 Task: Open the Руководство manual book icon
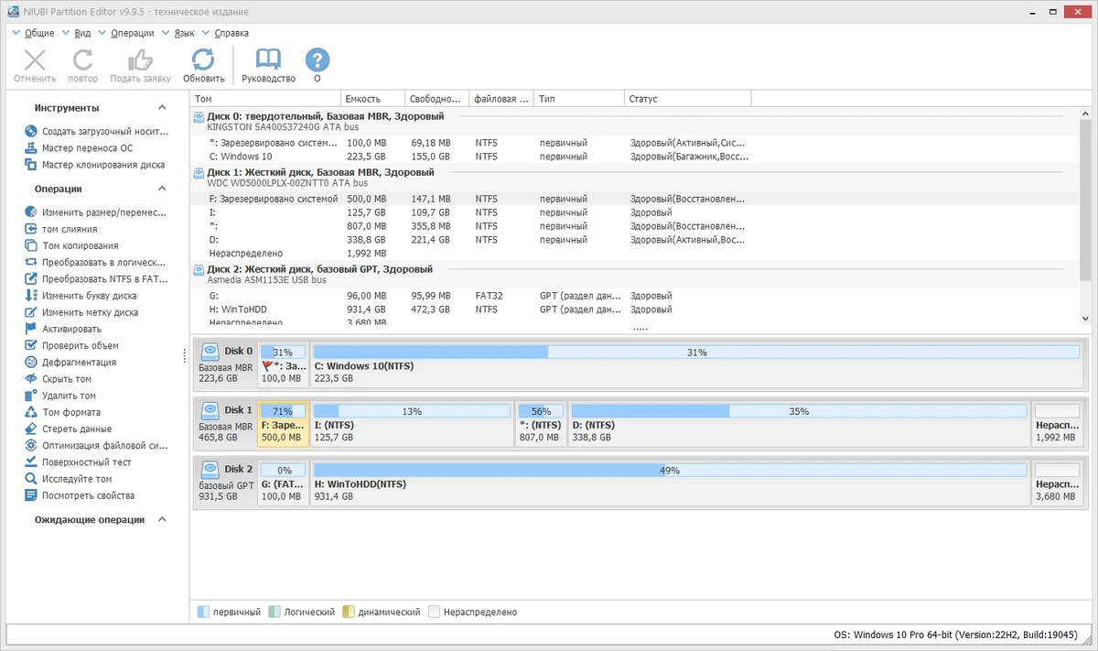pyautogui.click(x=268, y=60)
